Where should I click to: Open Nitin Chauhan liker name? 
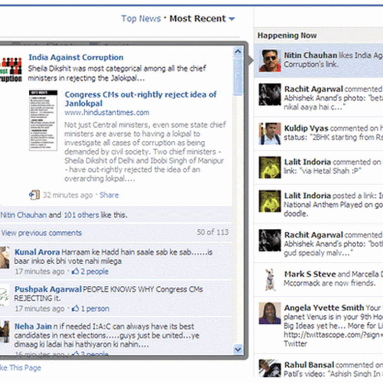(x=23, y=215)
